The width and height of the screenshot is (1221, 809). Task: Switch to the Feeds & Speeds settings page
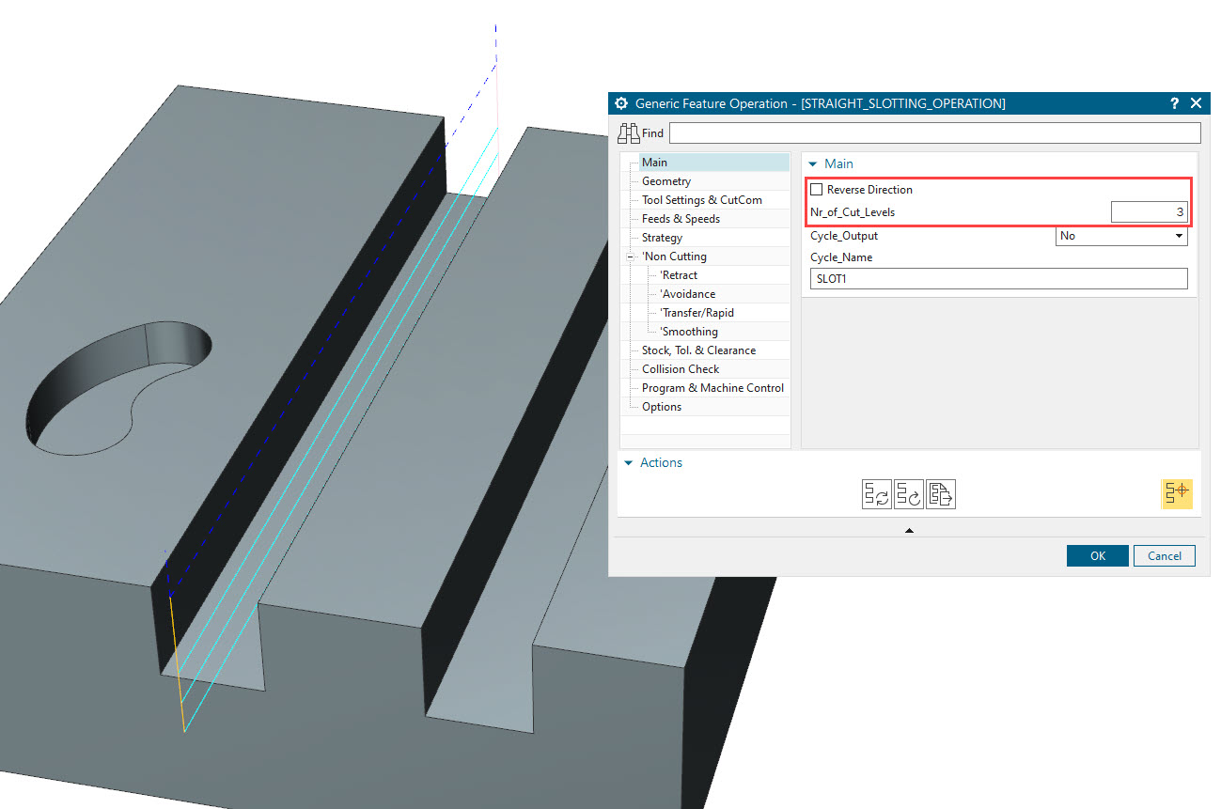pyautogui.click(x=681, y=218)
